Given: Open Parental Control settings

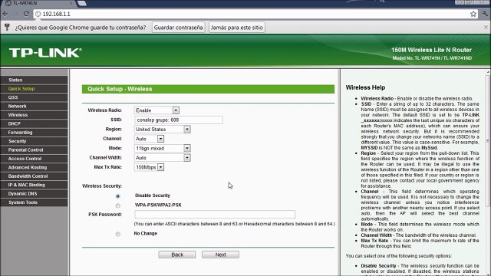Looking at the screenshot, I should coord(34,150).
